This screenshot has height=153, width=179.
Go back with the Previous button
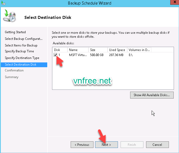(82, 145)
